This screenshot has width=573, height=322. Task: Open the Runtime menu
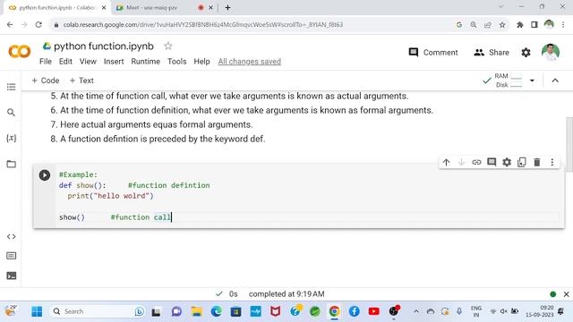coord(145,62)
